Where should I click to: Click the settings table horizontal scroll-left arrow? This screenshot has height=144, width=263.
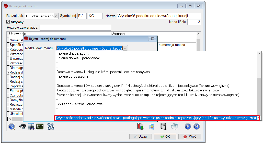(10, 119)
